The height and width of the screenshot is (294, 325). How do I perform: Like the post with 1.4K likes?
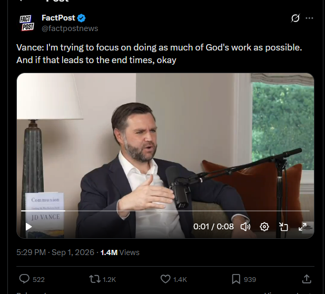tap(174, 279)
